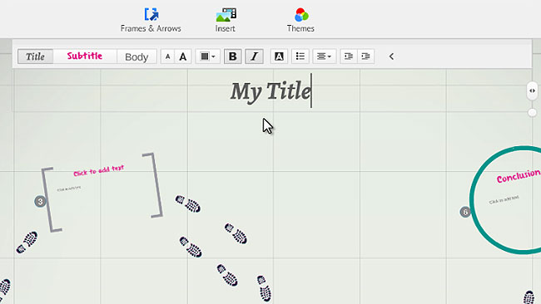Screen dimensions: 541x304
Task: Toggle bold formatting
Action: pos(233,56)
